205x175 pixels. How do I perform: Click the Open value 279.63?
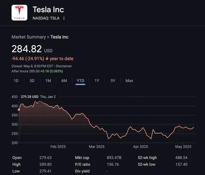pos(46,158)
